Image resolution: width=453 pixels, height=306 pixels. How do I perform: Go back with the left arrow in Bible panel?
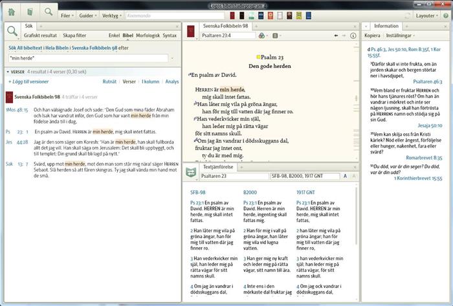click(336, 36)
